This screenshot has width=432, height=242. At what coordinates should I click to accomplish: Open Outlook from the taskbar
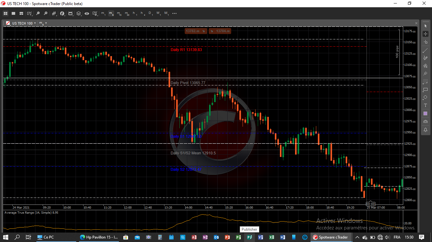coord(216,237)
